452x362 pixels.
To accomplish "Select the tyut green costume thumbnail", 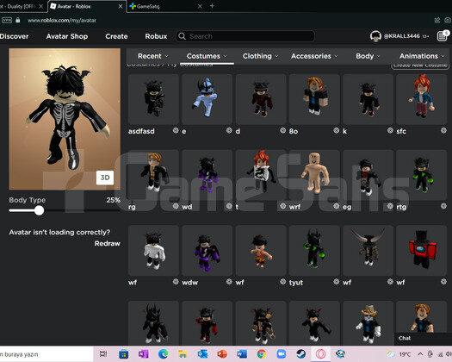I will [314, 250].
